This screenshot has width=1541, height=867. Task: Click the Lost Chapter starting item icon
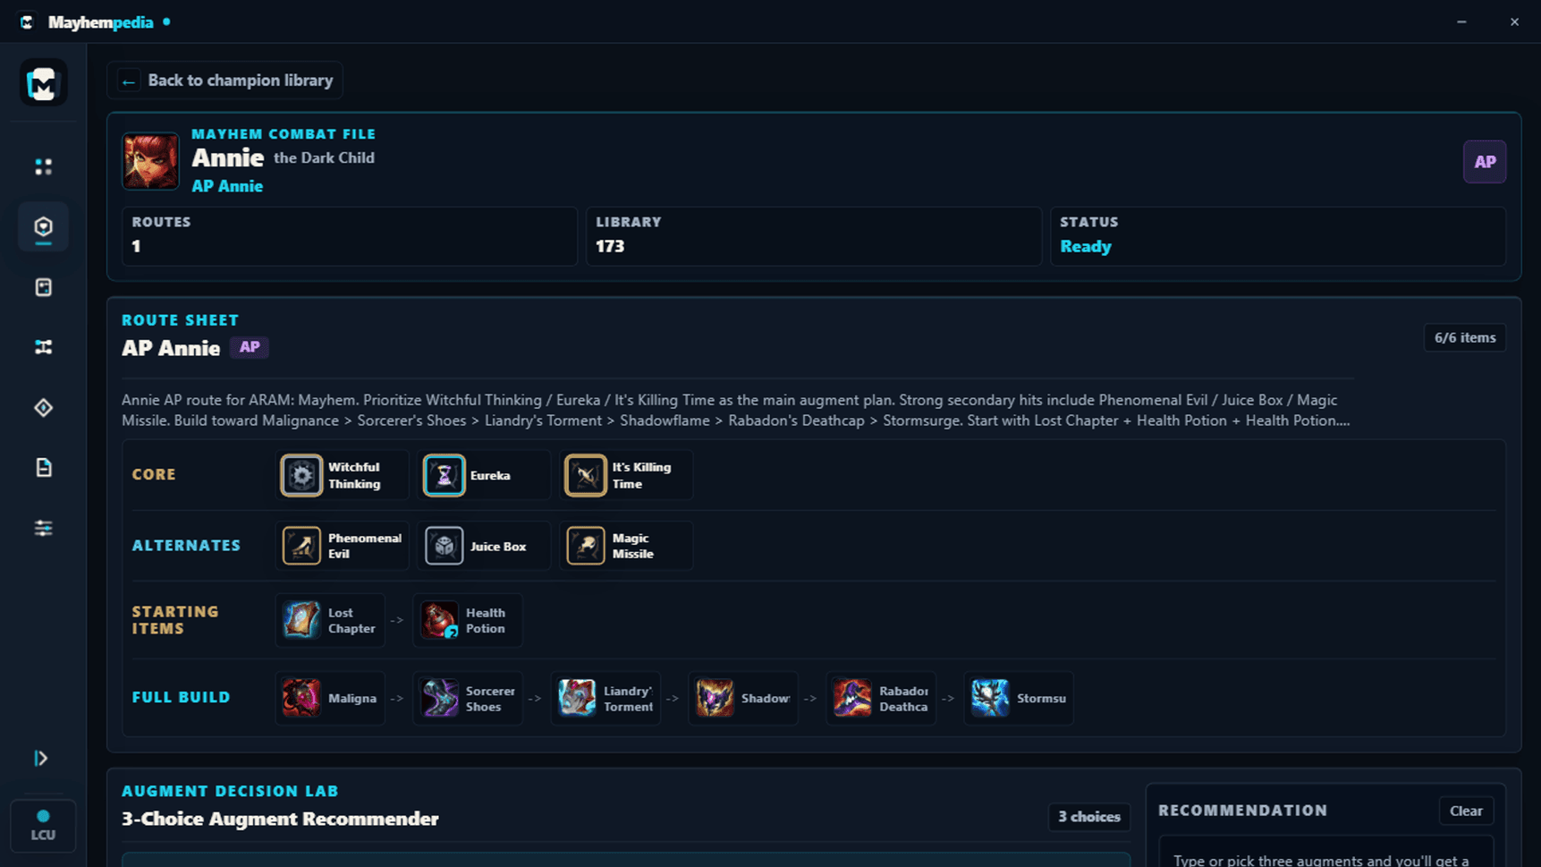click(x=301, y=620)
